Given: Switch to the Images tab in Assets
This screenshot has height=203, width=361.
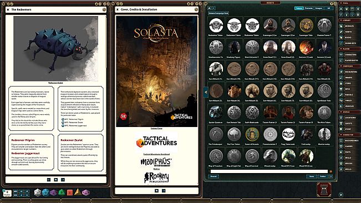Looking at the screenshot, I should (x=319, y=8).
